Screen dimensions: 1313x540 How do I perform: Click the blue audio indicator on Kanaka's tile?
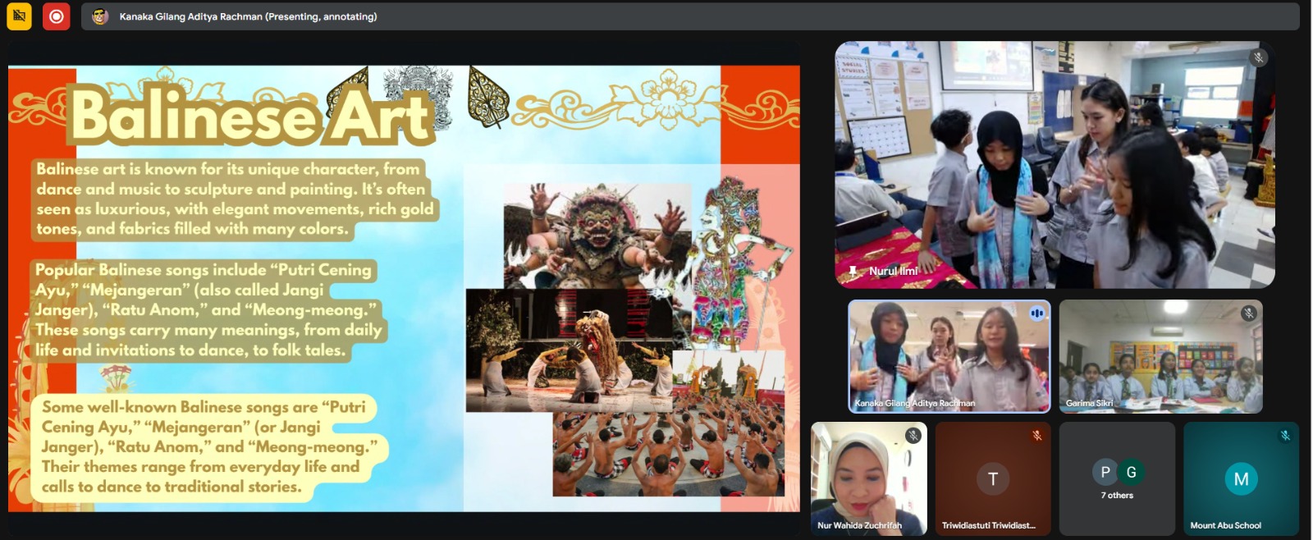pos(1036,313)
